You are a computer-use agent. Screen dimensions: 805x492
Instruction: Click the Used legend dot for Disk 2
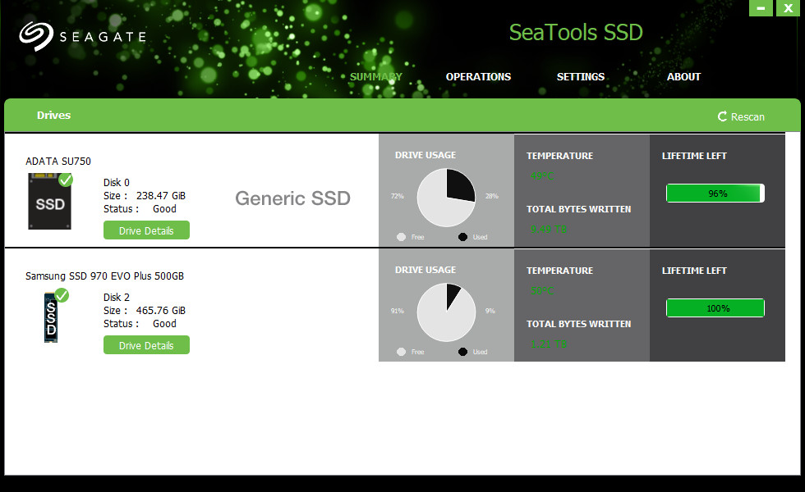click(462, 352)
